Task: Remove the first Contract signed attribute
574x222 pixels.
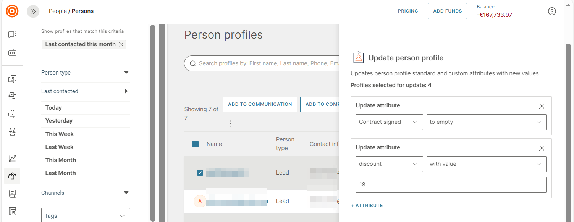Action: (541, 106)
